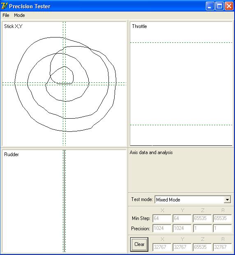
Task: Click inside the Throttle plot panel
Action: [181, 84]
